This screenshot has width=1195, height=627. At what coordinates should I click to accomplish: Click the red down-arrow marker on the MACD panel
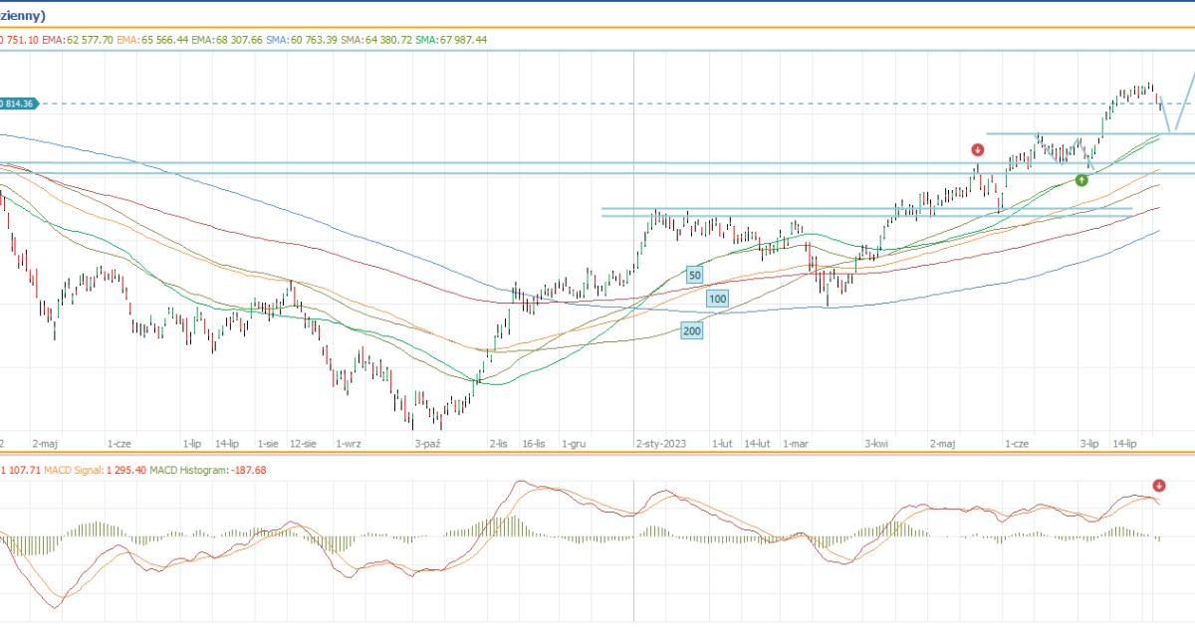tap(1158, 486)
